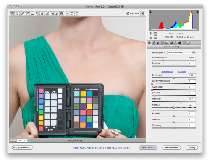Image resolution: width=210 pixels, height=163 pixels.
Task: Open the Camera Raw preferences dialog
Action: tap(67, 13)
